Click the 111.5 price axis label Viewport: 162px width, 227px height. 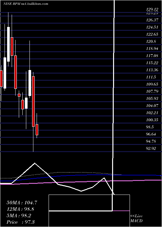pos(151,77)
